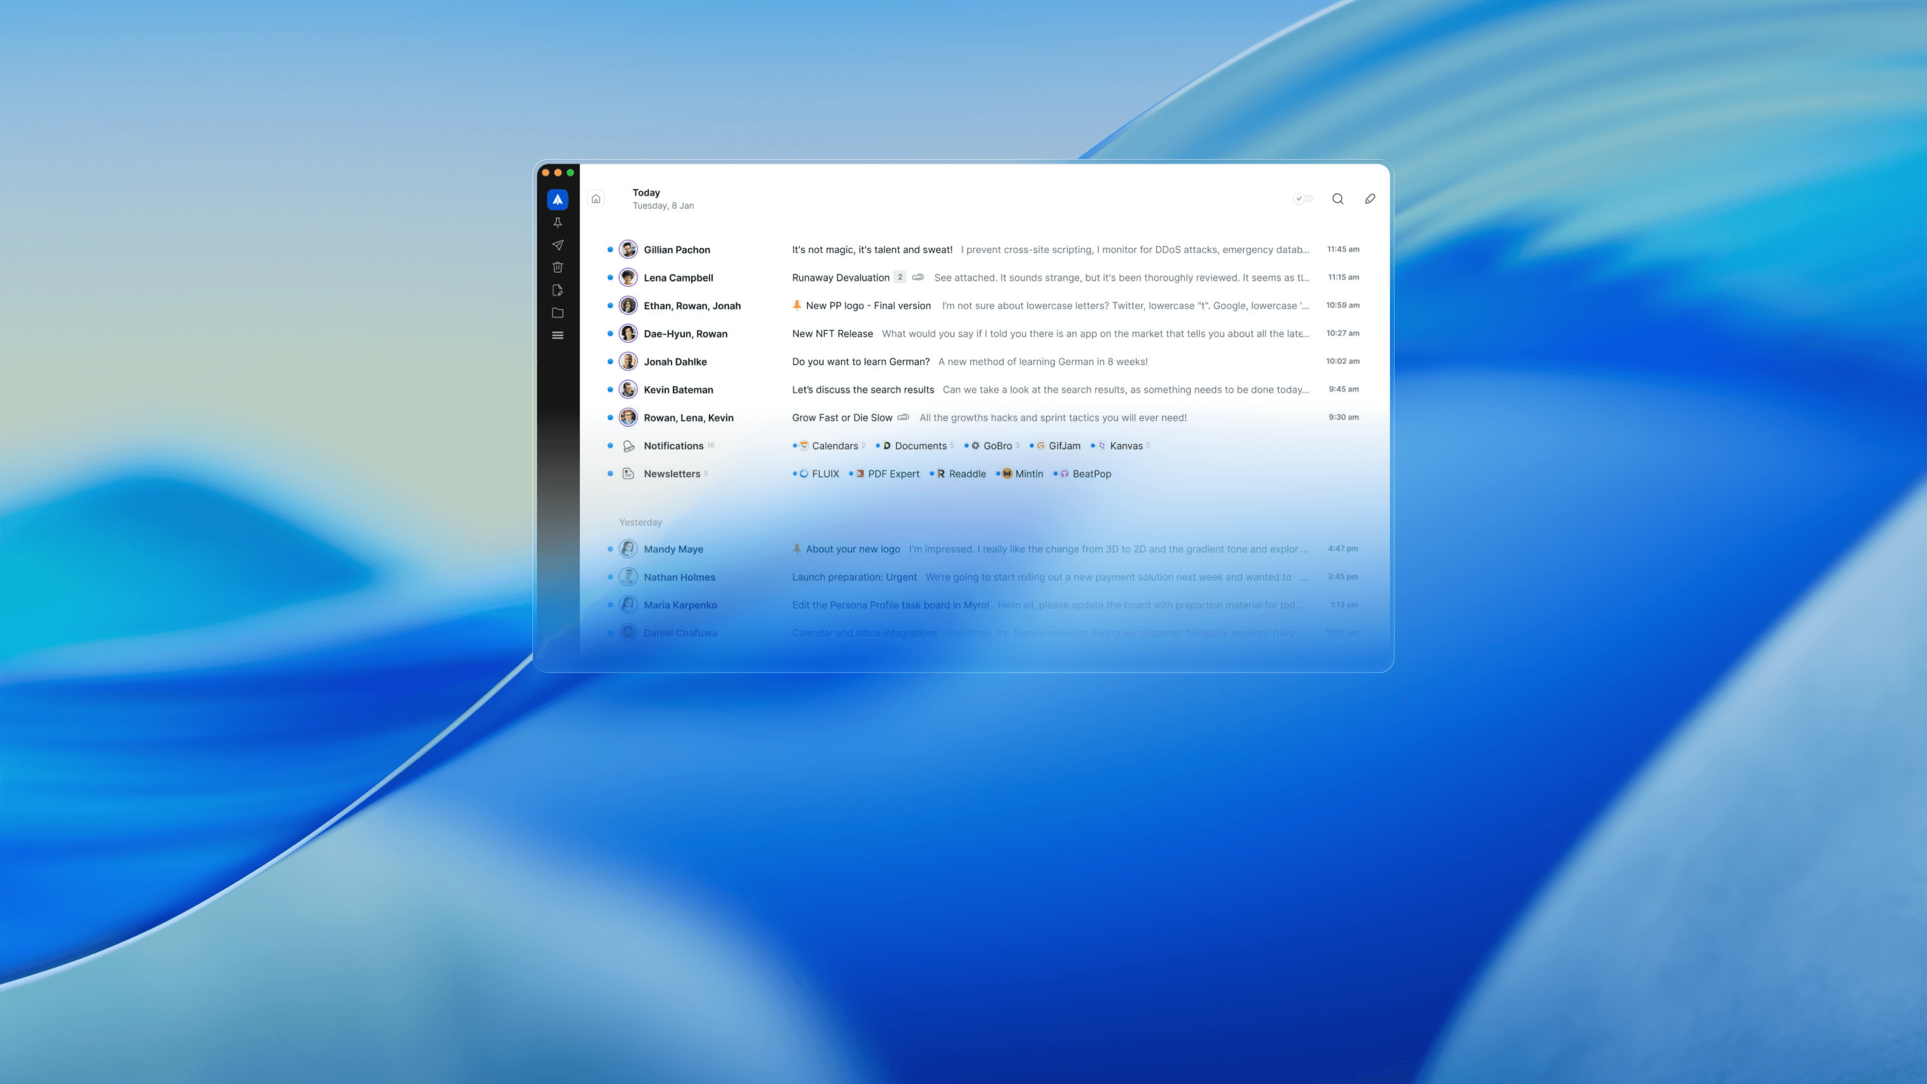Click unread dot beside Gillian Pachon
The image size is (1927, 1084).
(610, 250)
